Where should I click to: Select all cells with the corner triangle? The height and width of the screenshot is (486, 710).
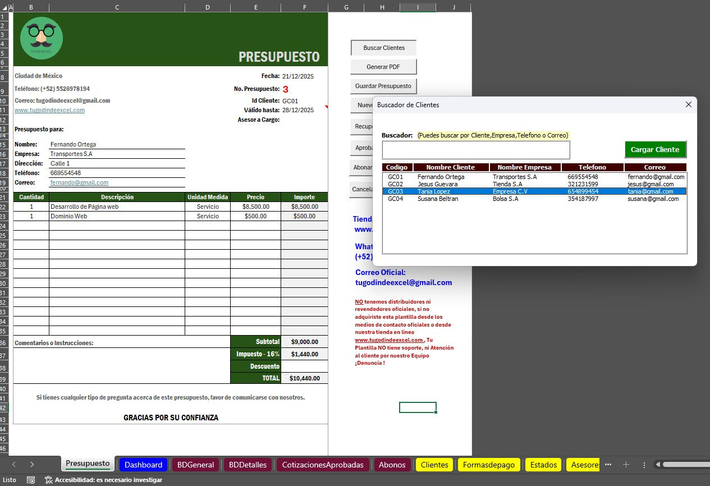(x=5, y=7)
